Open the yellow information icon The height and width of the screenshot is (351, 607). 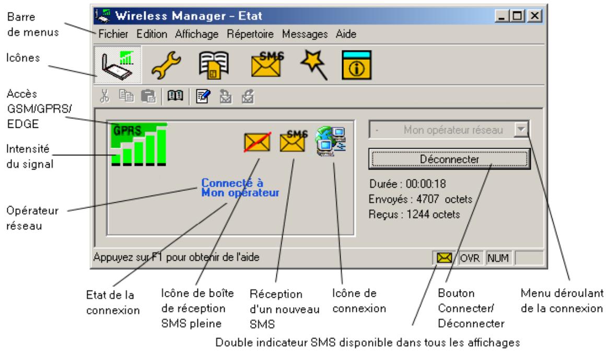tap(357, 65)
